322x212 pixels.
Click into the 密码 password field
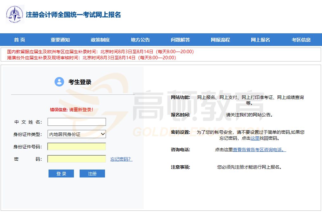(x=76, y=159)
